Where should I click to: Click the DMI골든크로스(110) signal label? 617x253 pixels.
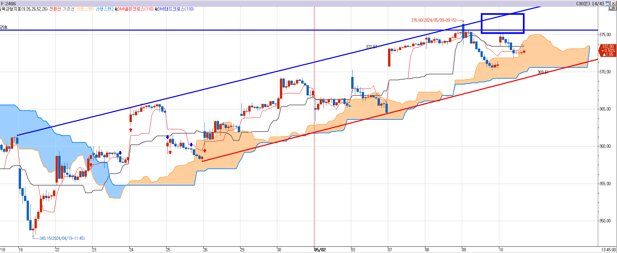tap(135, 9)
